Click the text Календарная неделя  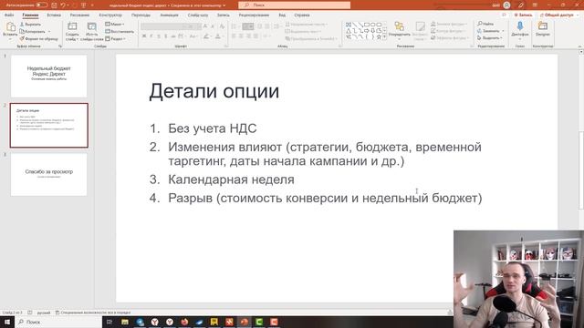pos(231,179)
